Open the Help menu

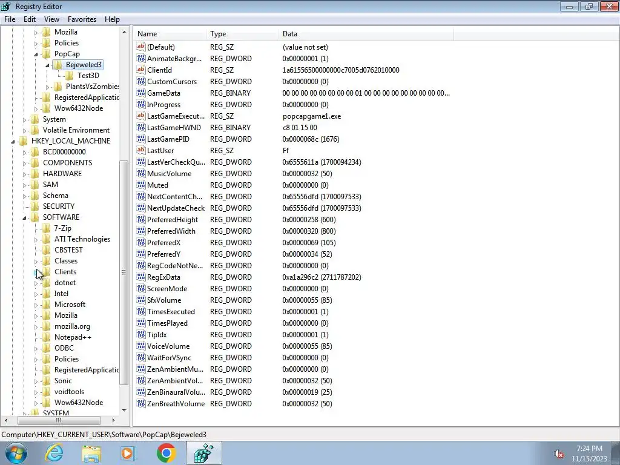pyautogui.click(x=112, y=19)
